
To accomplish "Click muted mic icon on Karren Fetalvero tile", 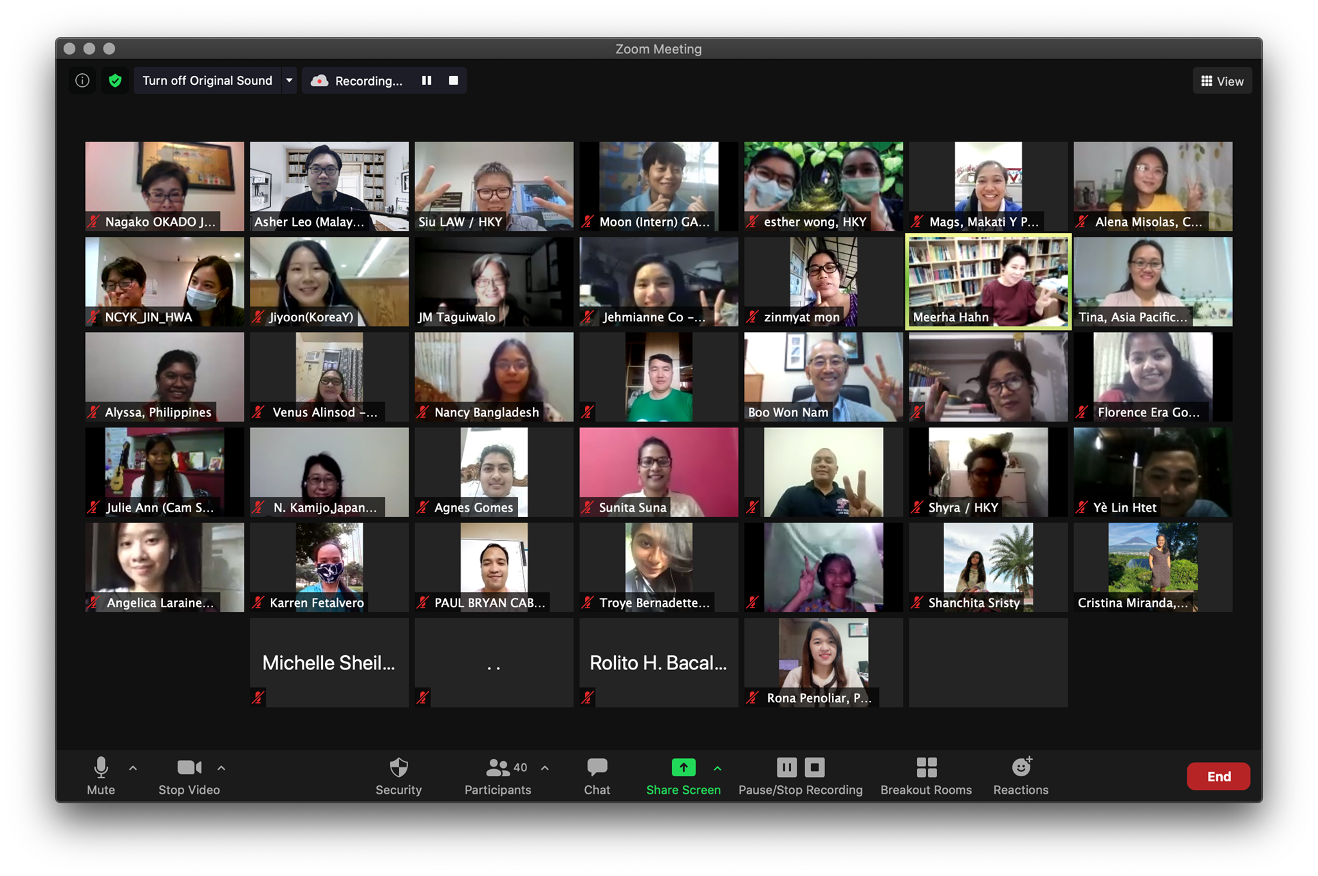I will pyautogui.click(x=258, y=602).
